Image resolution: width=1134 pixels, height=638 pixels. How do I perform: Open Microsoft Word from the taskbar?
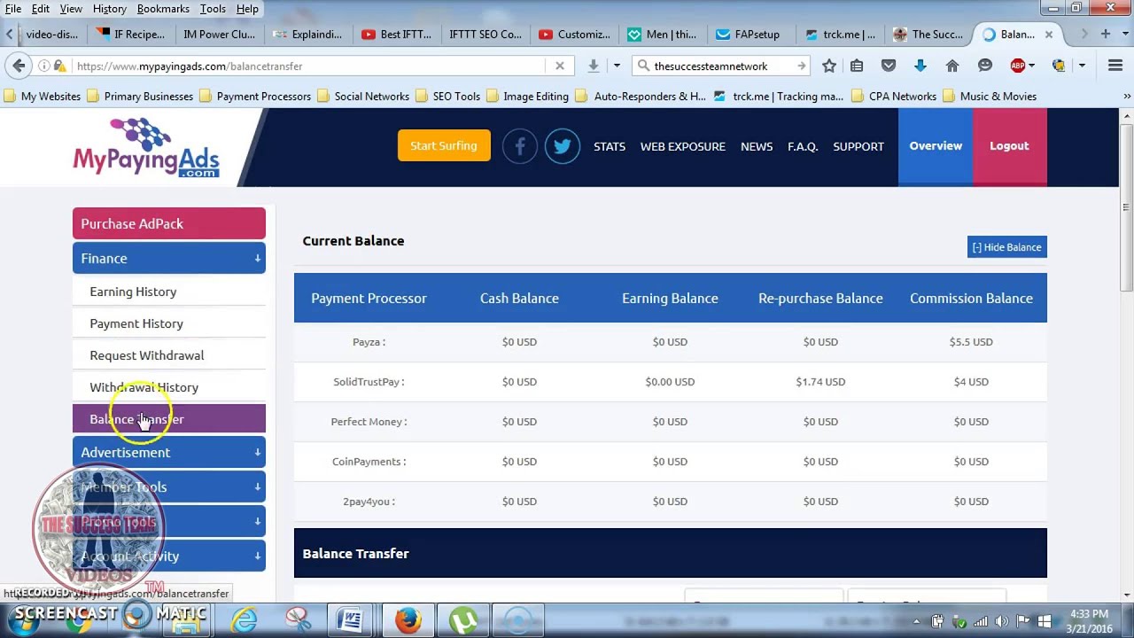[351, 620]
